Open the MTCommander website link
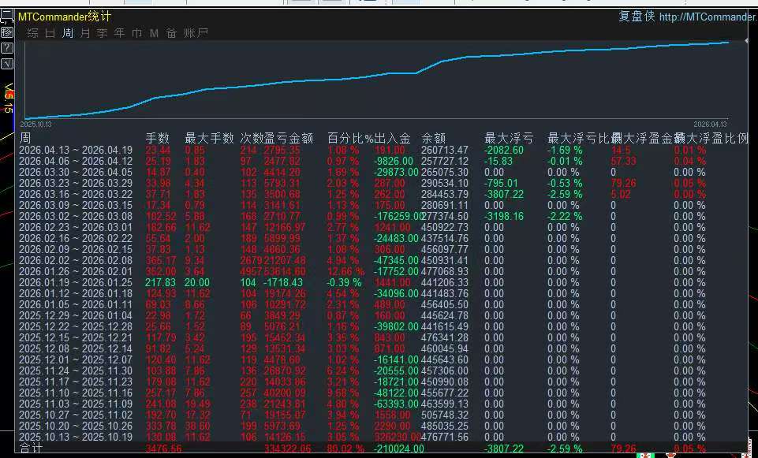 (x=708, y=17)
